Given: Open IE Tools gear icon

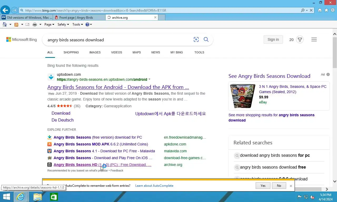Looking at the screenshot, I should pos(333,10).
